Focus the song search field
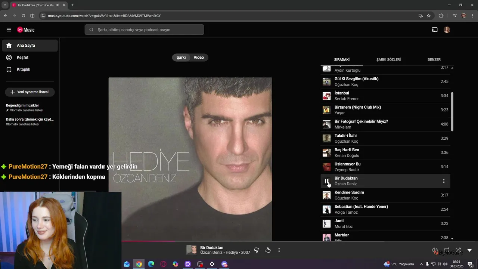The height and width of the screenshot is (269, 478). point(144,30)
